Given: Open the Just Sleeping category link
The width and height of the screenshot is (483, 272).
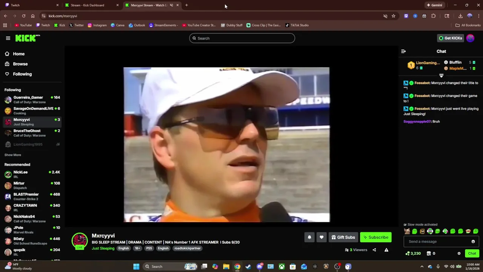Looking at the screenshot, I should click(x=103, y=248).
